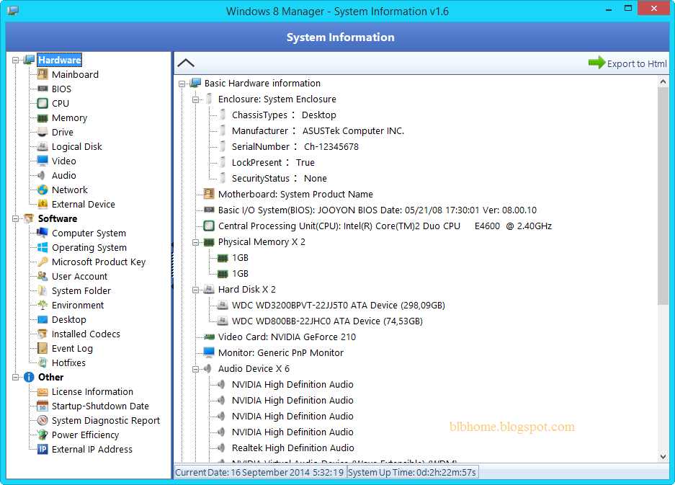Viewport: 675px width, 485px height.
Task: Collapse the Hard Disk X 2 node
Action: (195, 290)
